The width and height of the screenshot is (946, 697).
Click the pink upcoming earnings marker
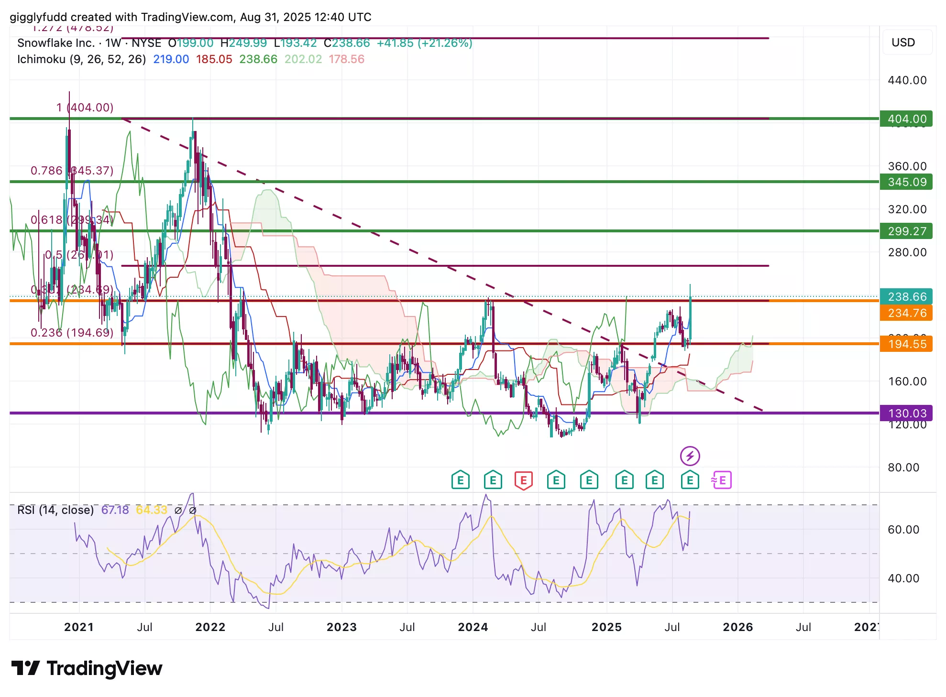[x=722, y=480]
